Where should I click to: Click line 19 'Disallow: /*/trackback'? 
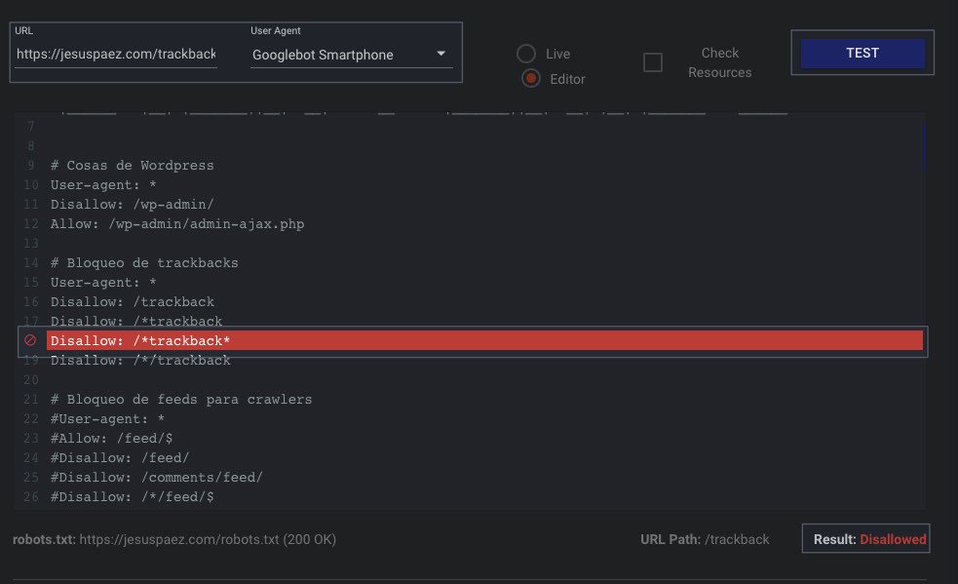140,361
